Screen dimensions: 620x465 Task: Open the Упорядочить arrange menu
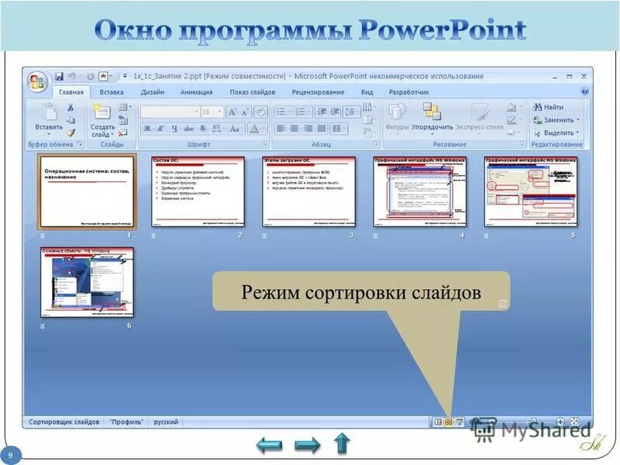click(x=432, y=119)
